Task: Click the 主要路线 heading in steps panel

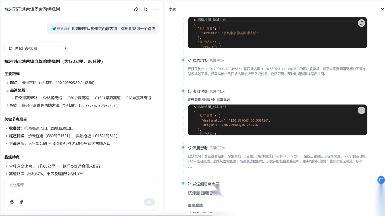Action: 195,205
